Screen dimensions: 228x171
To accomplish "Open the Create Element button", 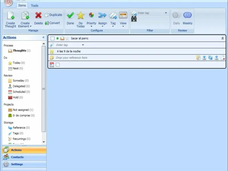I will point(25,19).
